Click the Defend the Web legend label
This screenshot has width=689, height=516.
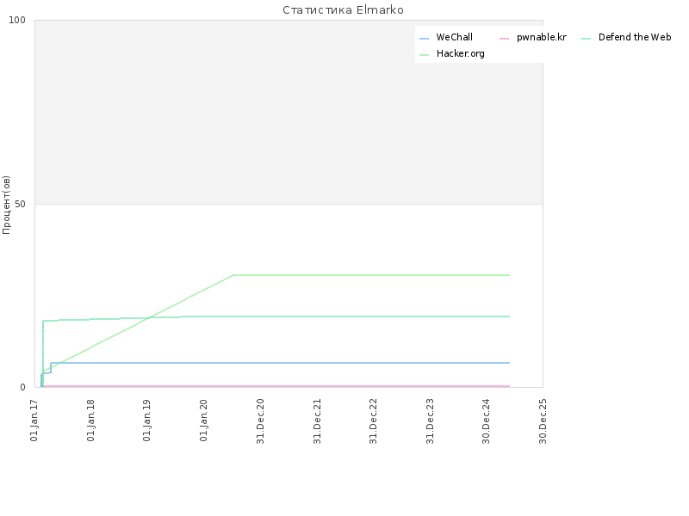635,37
